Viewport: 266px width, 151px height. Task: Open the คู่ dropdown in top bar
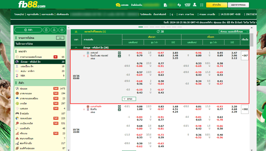173,14
